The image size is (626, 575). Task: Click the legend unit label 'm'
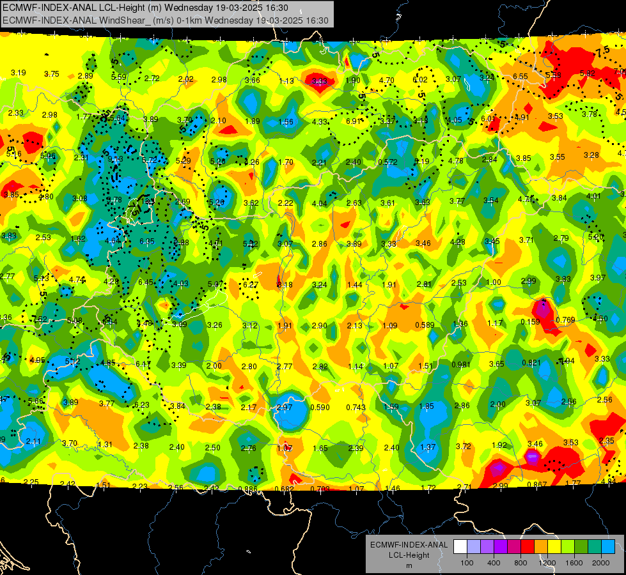pyautogui.click(x=409, y=565)
